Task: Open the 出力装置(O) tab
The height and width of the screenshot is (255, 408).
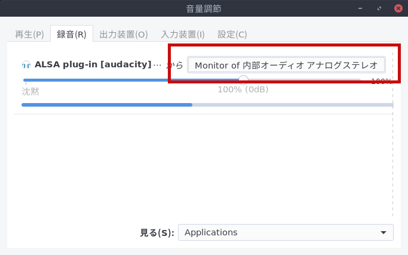Action: (123, 35)
